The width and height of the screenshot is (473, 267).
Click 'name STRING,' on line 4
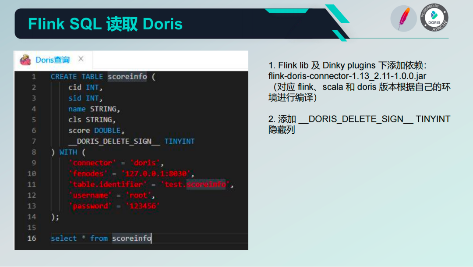point(94,109)
